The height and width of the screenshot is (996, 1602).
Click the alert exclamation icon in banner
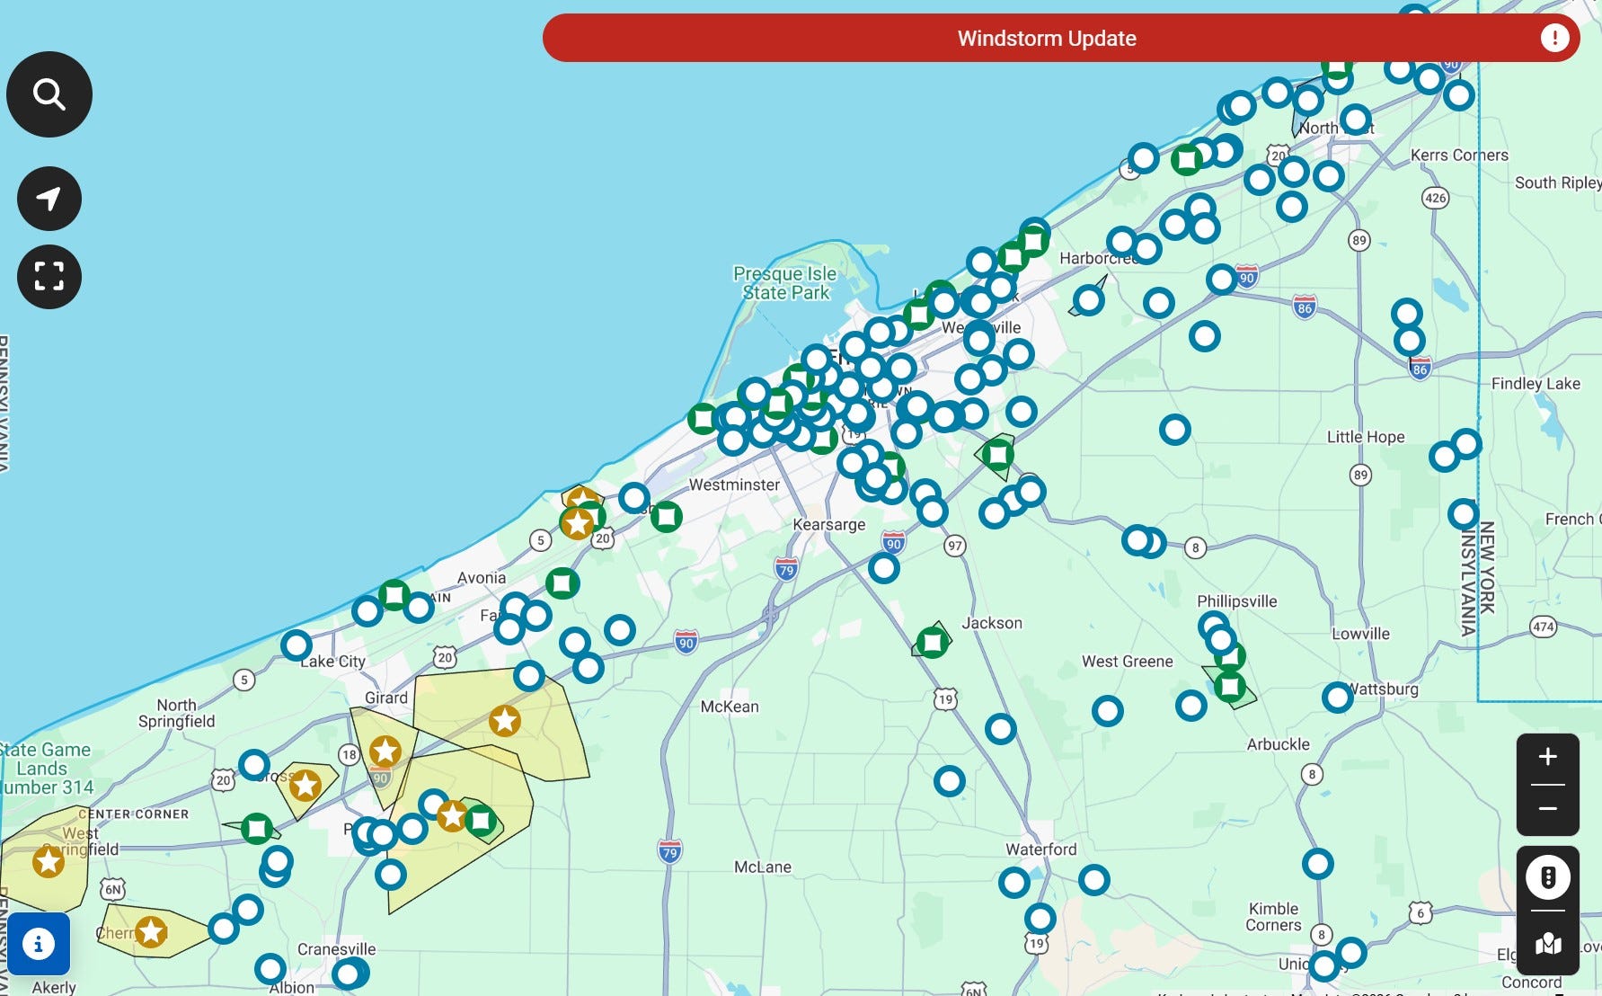1554,38
